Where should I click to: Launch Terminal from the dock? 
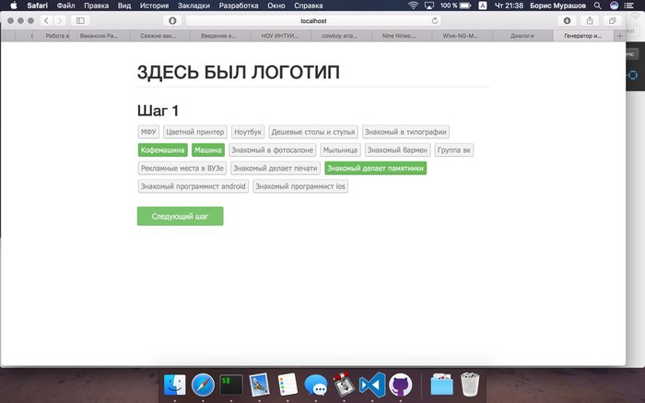[231, 385]
